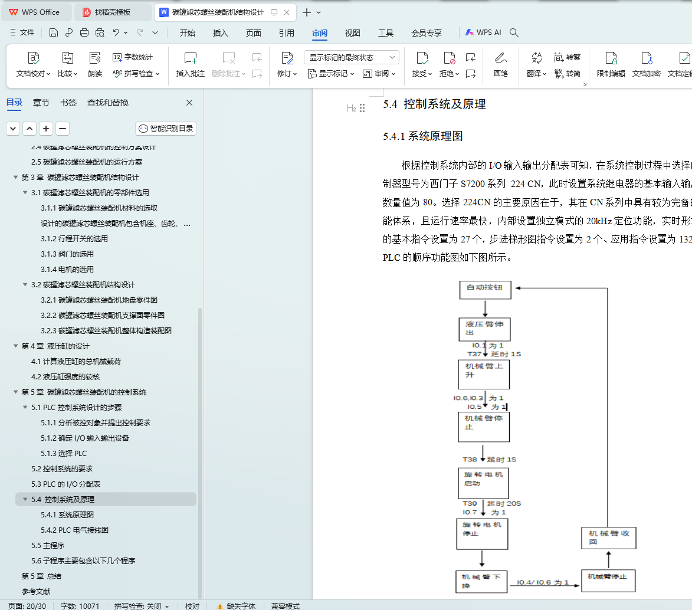
Task: Open print preview from quick access bar
Action: tap(100, 32)
